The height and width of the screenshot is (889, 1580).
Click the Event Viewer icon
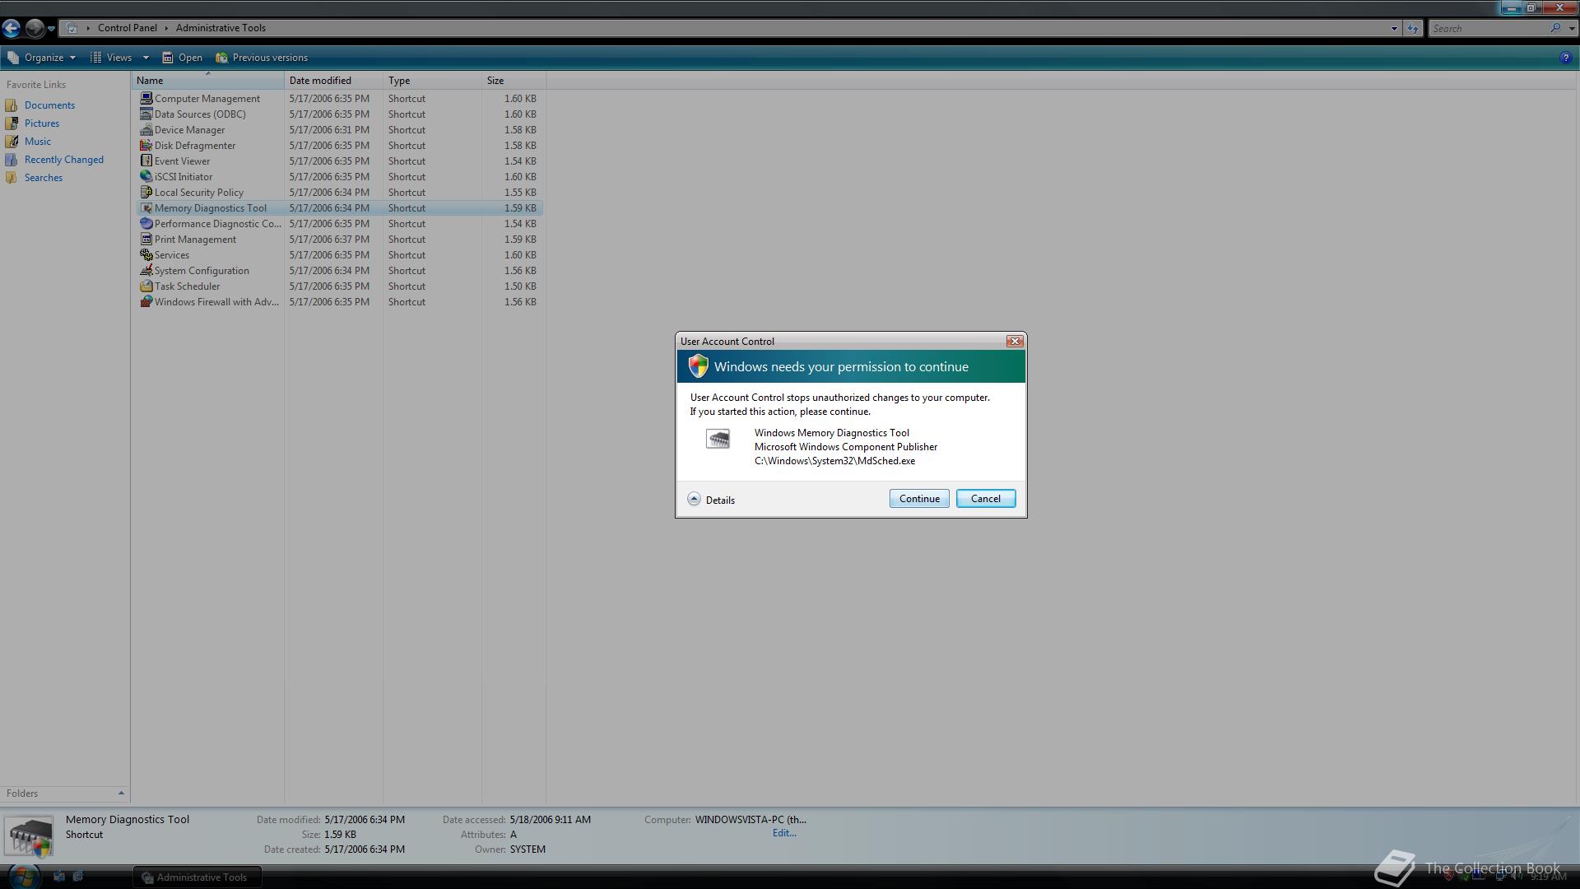pyautogui.click(x=146, y=161)
